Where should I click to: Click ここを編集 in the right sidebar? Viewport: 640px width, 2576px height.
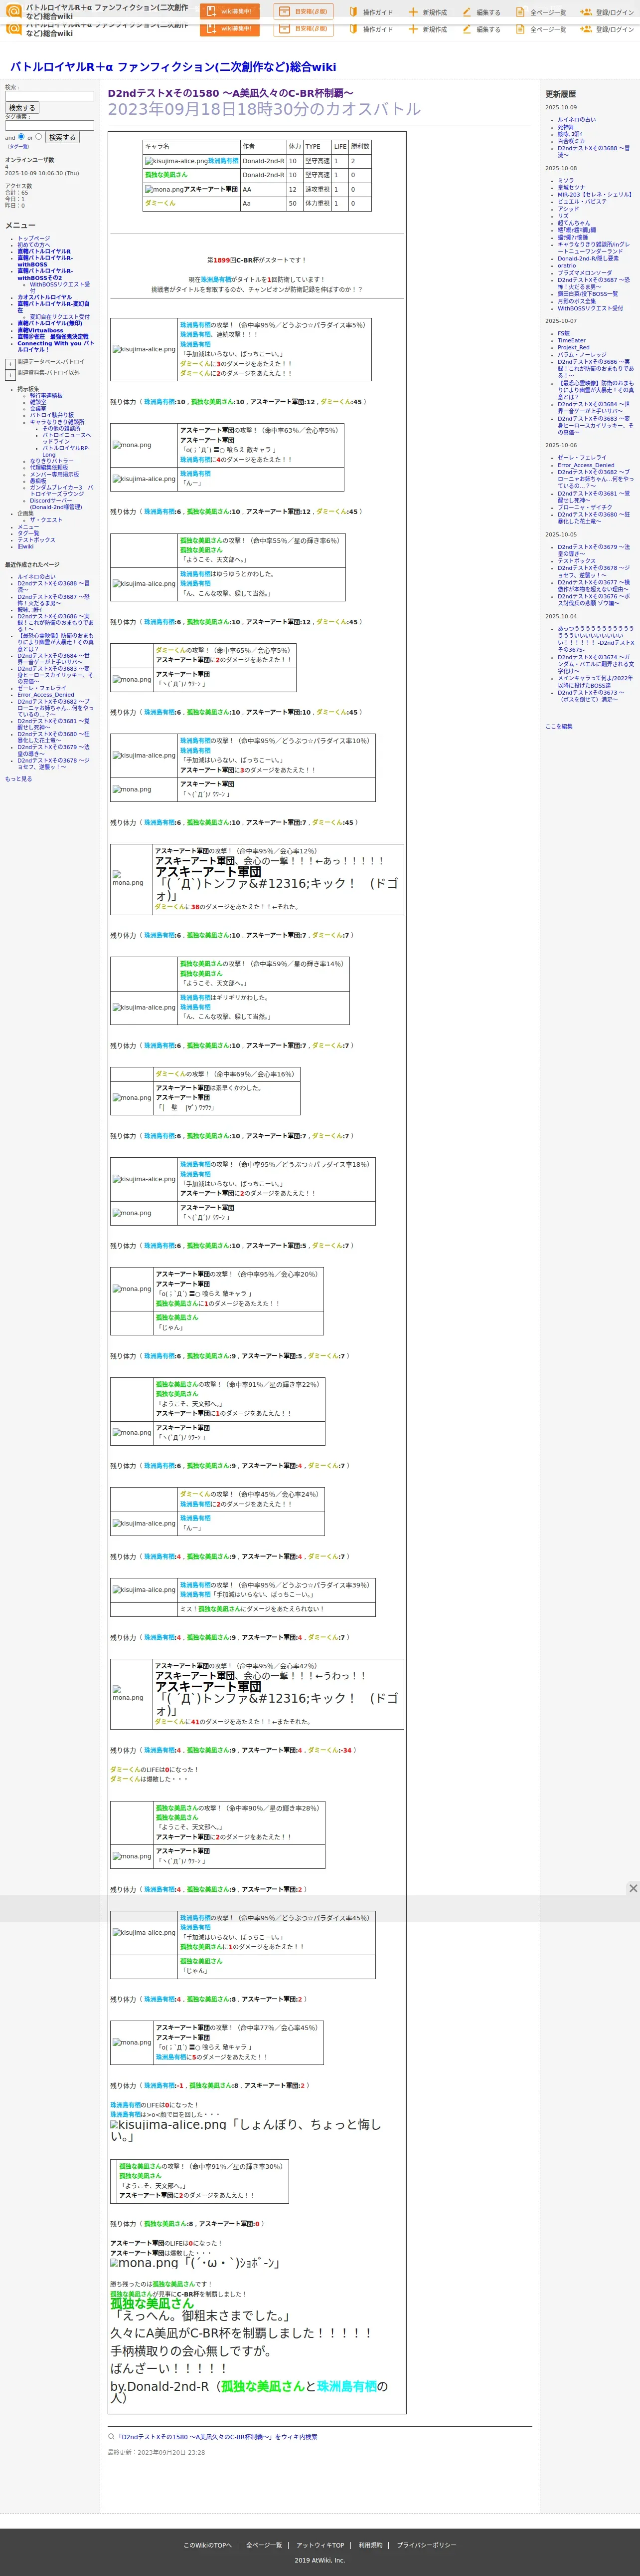tap(559, 726)
